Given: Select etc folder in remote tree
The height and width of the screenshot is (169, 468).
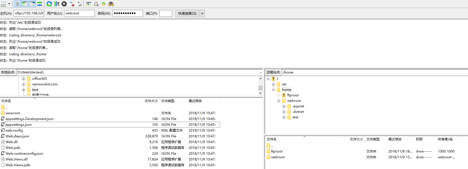Looking at the screenshot, I should coord(284,84).
